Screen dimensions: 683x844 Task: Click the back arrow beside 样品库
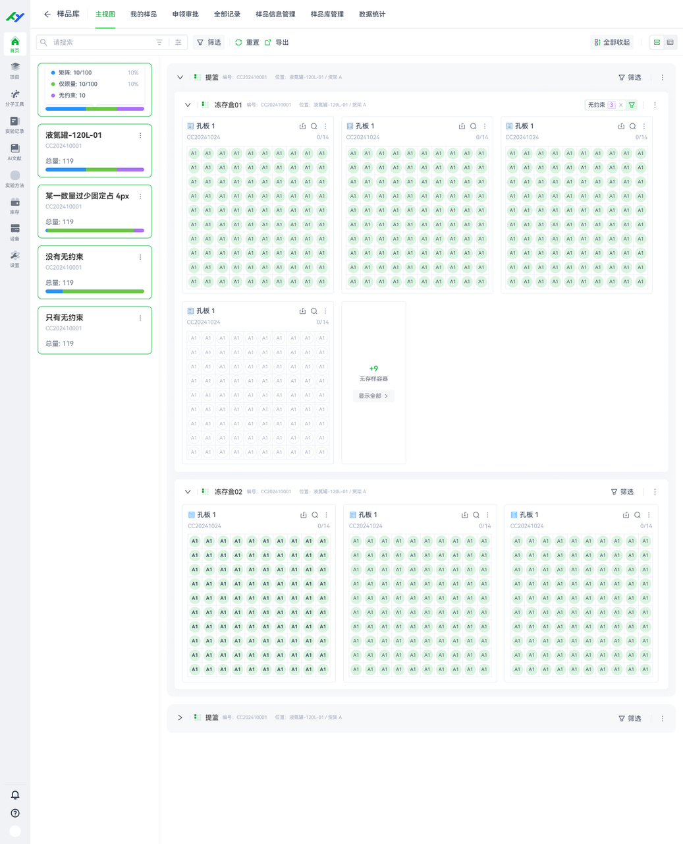coord(47,14)
